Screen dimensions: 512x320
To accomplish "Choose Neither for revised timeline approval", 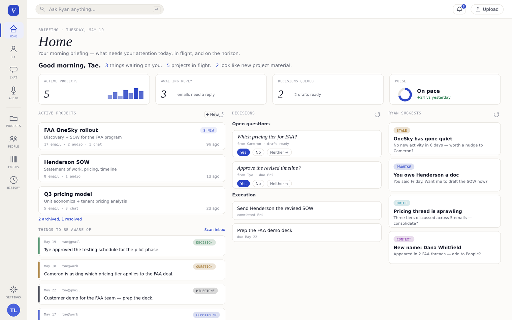I will [x=279, y=184].
